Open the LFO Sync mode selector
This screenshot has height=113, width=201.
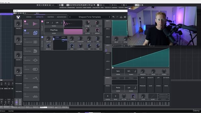click(118, 71)
